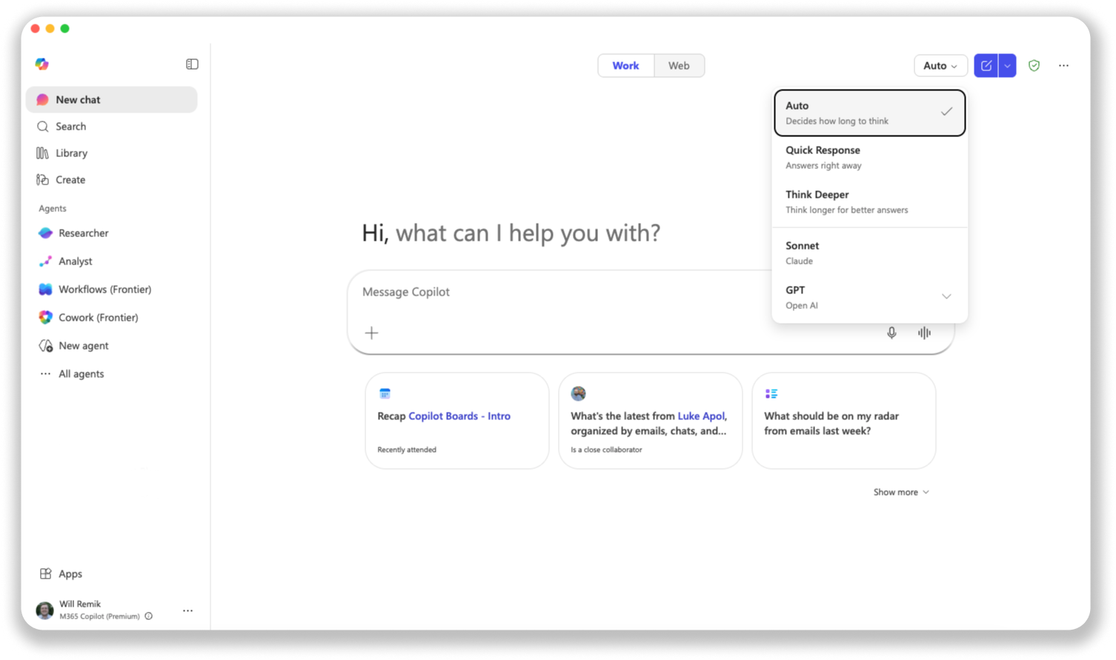Collapse the sidebar panel icon
Image resolution: width=1116 pixels, height=660 pixels.
(192, 64)
